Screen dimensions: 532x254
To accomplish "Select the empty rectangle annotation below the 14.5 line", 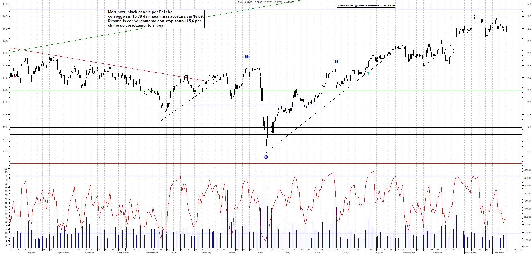I will click(427, 74).
